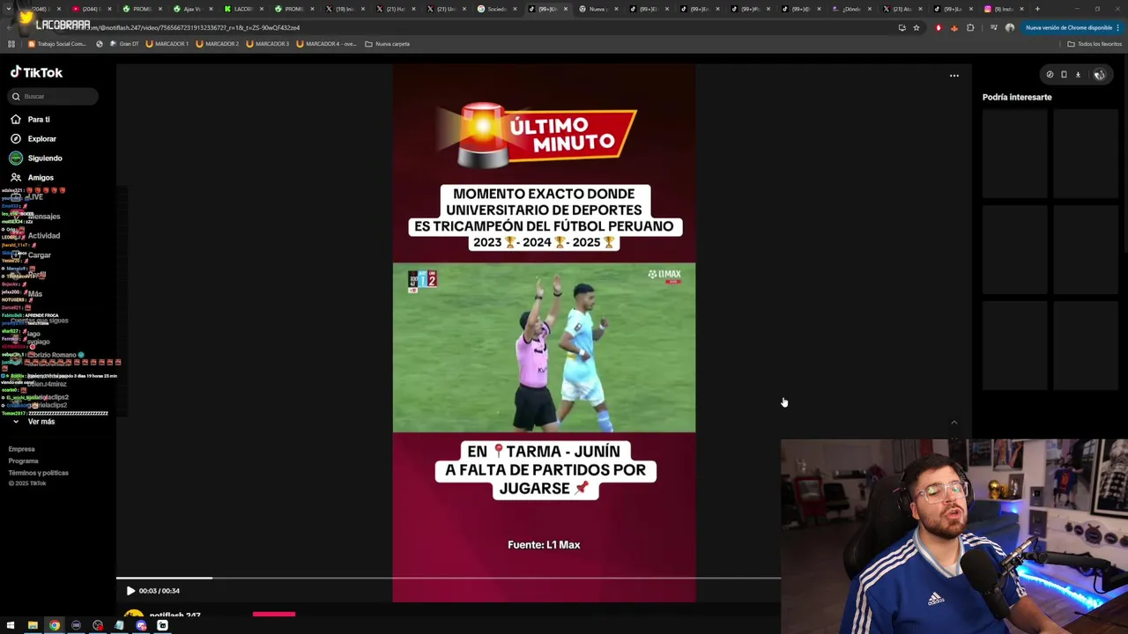
Task: Open the Amigos section
Action: click(40, 178)
